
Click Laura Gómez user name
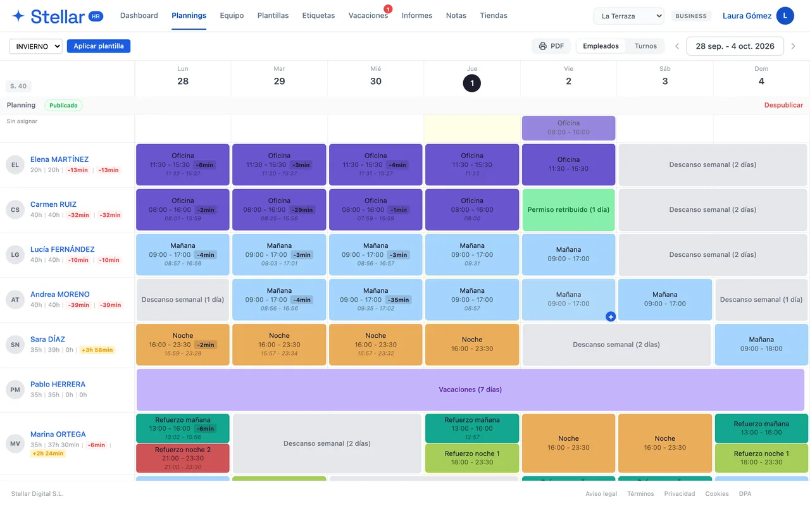[747, 16]
